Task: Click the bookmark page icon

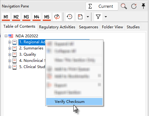Action: 80,17
